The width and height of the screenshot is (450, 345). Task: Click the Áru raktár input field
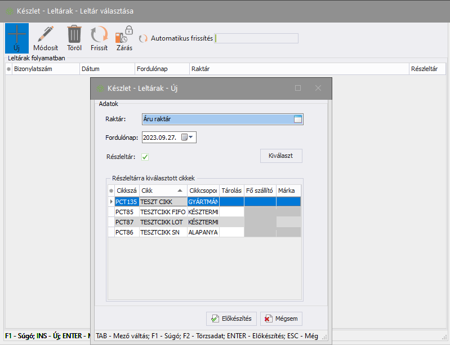(216, 119)
